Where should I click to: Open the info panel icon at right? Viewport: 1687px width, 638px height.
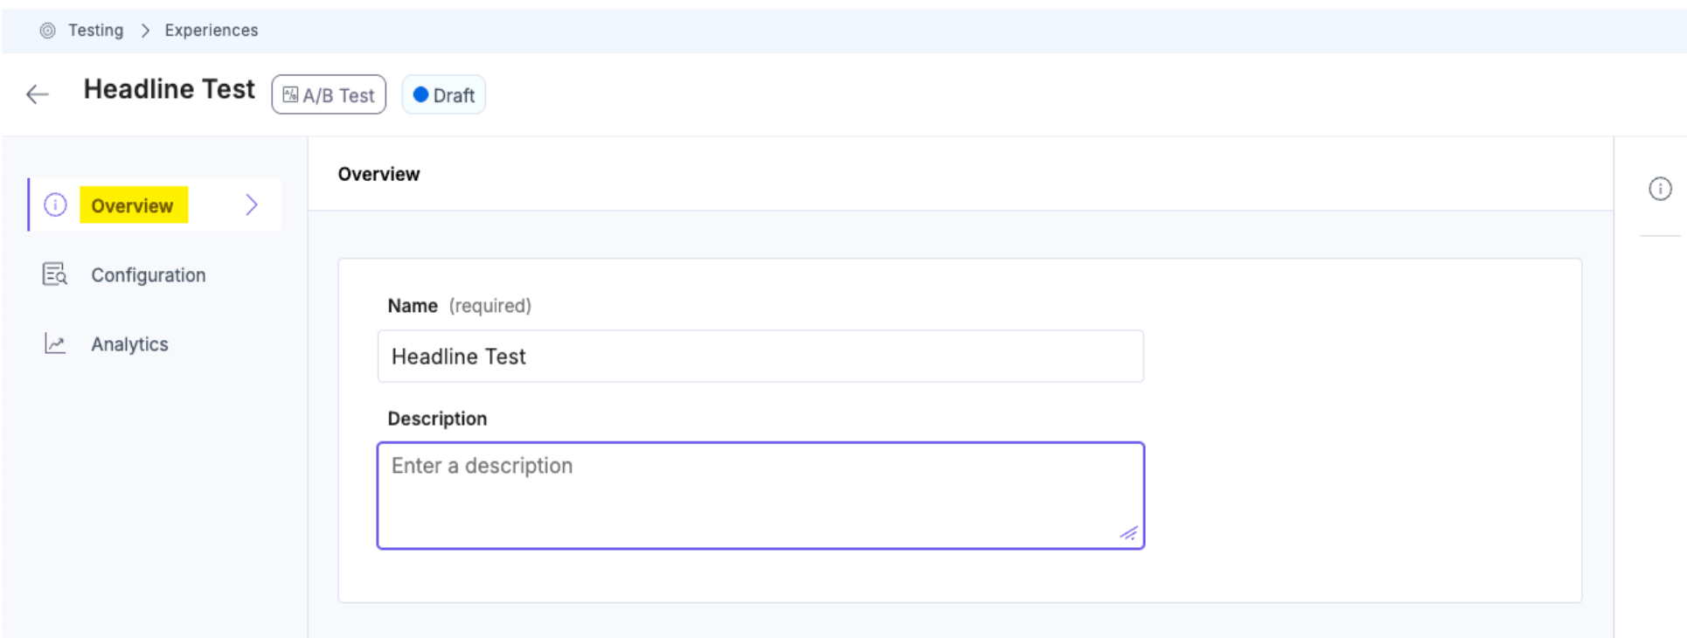point(1660,189)
